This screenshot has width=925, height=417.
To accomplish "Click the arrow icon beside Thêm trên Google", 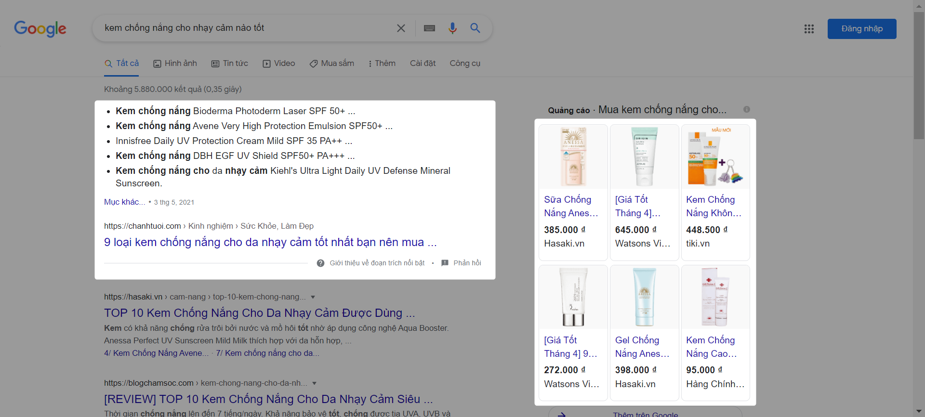I will coord(561,414).
